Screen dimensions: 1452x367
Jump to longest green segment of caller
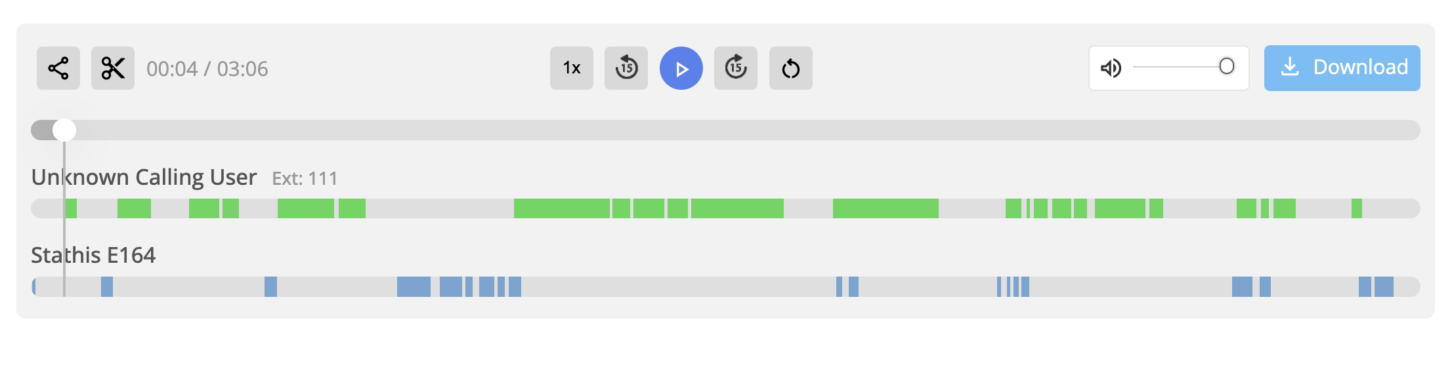(x=886, y=208)
